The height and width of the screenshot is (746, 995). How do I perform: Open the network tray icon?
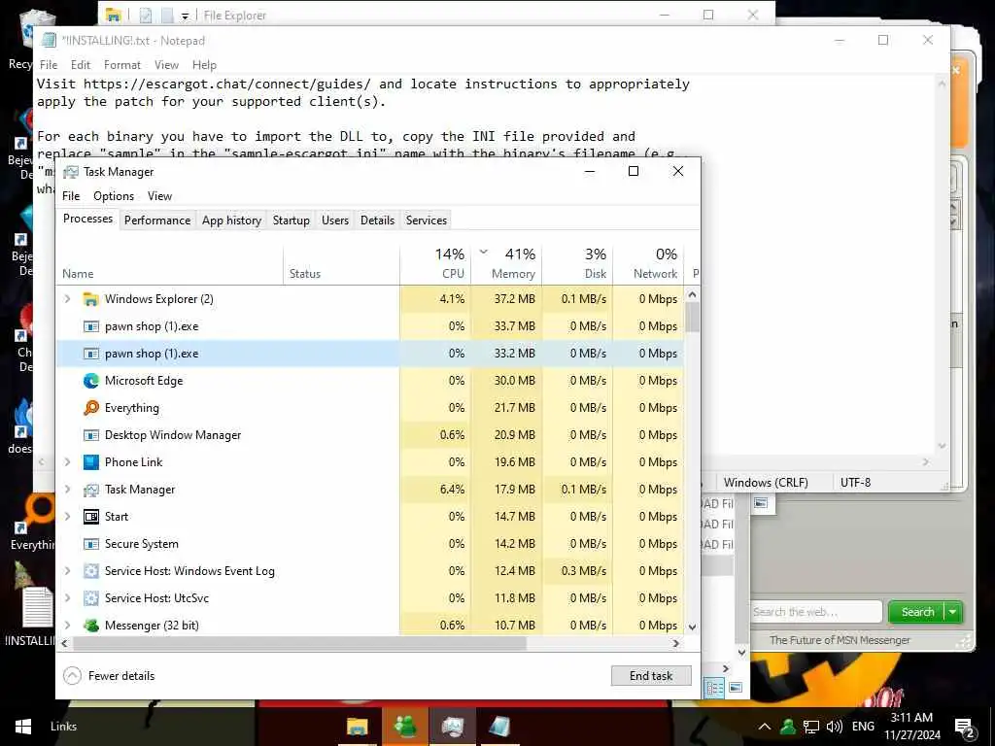811,727
